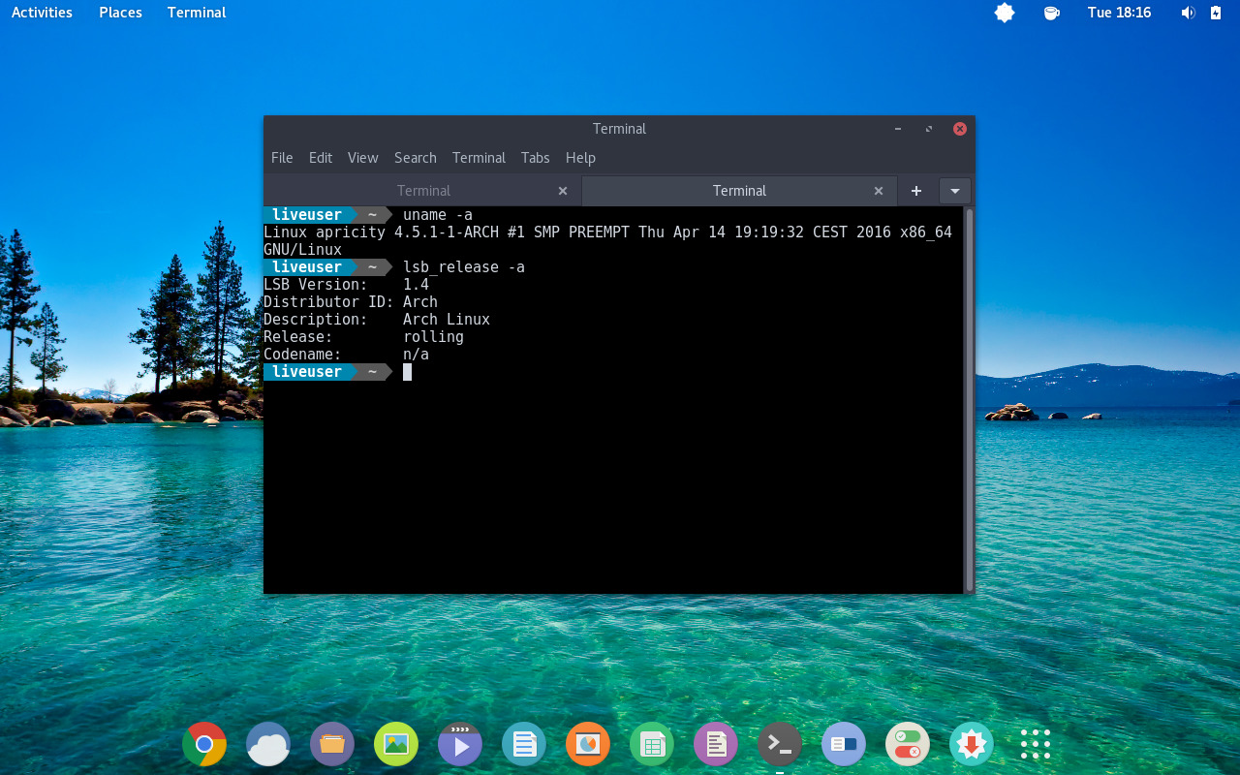The width and height of the screenshot is (1240, 775).
Task: Click the Activities button
Action: tap(42, 13)
